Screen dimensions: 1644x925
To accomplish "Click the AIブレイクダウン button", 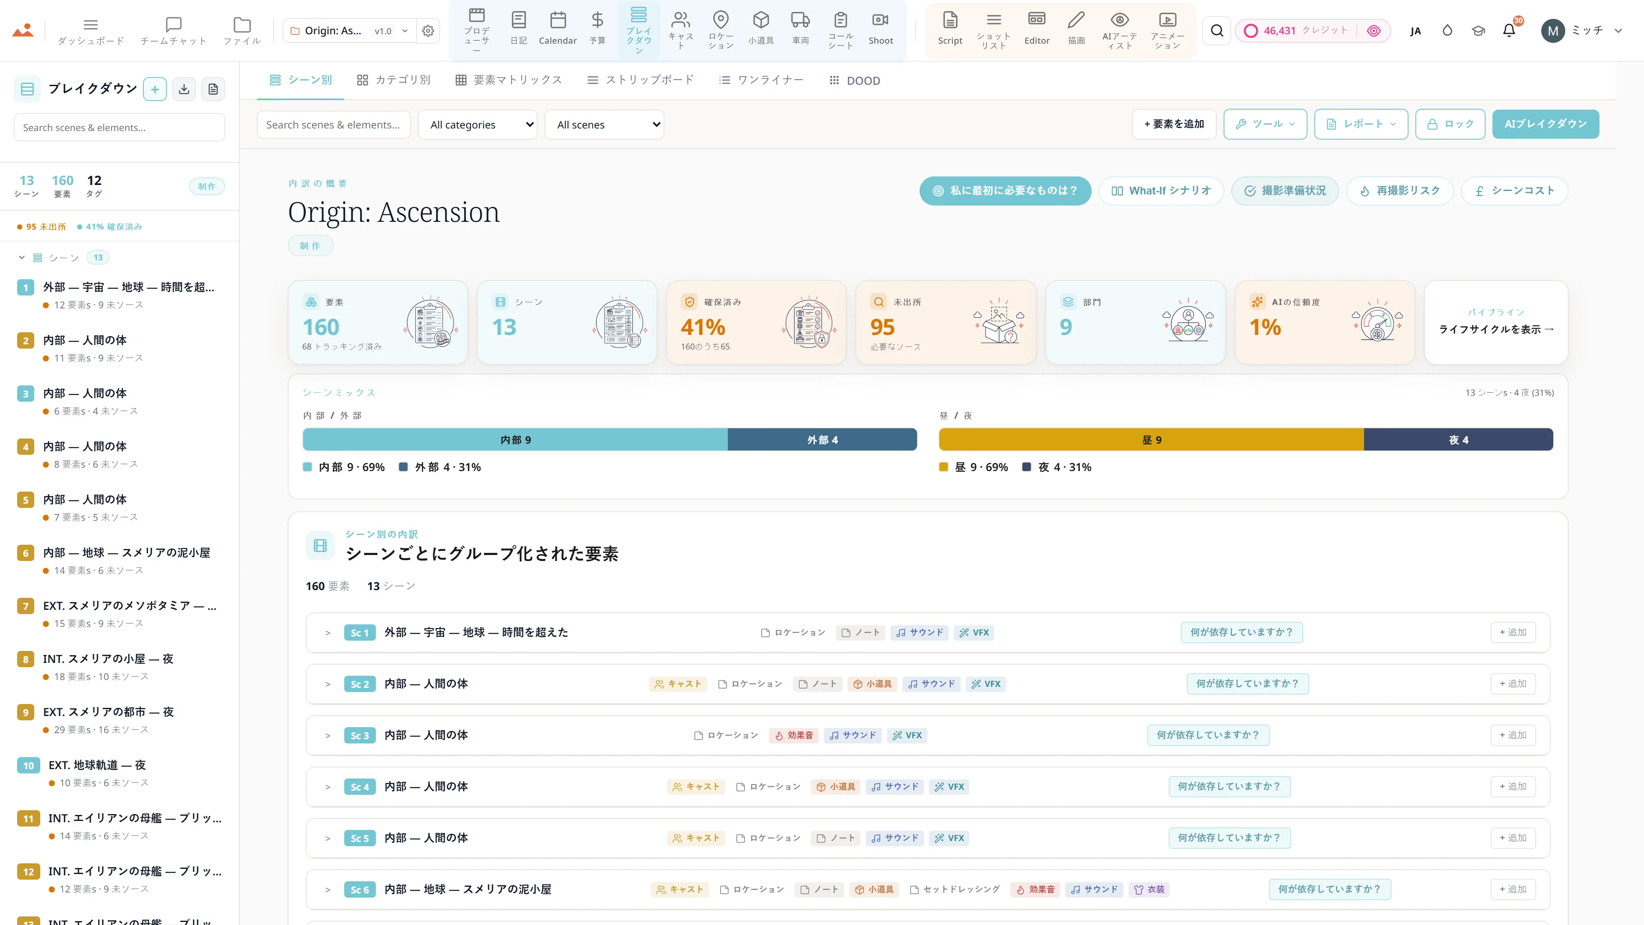I will click(x=1545, y=124).
